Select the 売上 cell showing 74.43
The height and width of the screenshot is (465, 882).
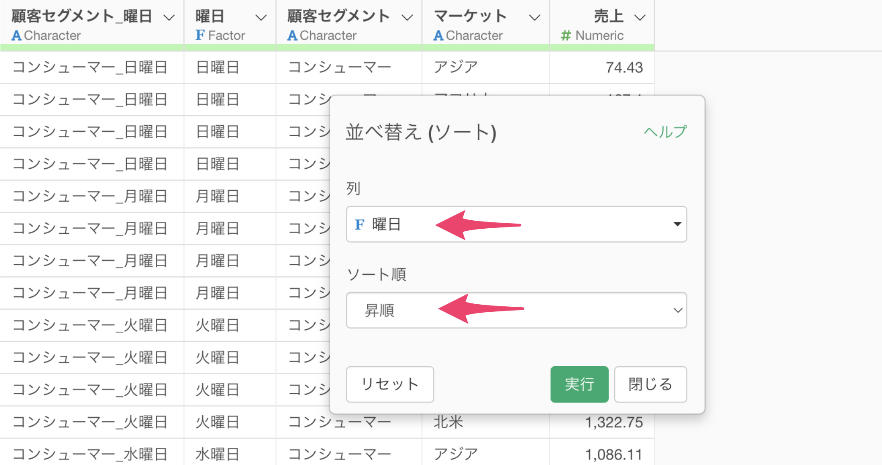tap(602, 67)
